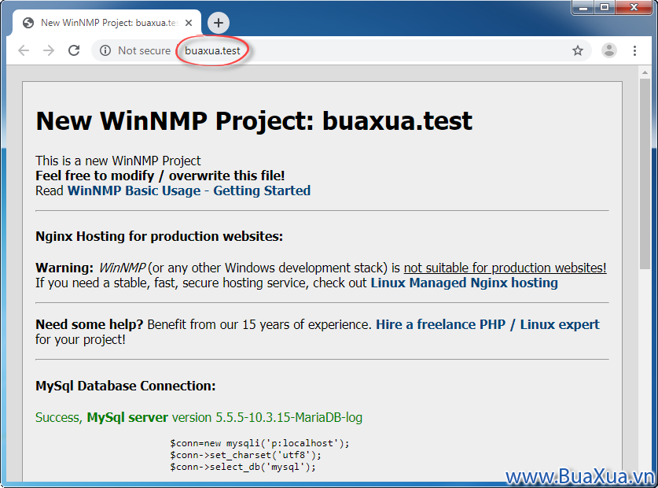Image resolution: width=658 pixels, height=488 pixels.
Task: Click the scrollbar up arrow
Action: pyautogui.click(x=645, y=72)
